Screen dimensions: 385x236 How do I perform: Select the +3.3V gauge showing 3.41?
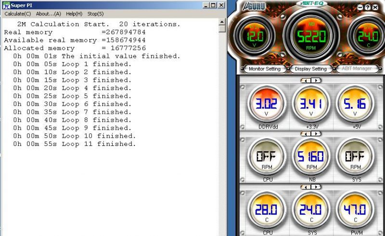[311, 104]
